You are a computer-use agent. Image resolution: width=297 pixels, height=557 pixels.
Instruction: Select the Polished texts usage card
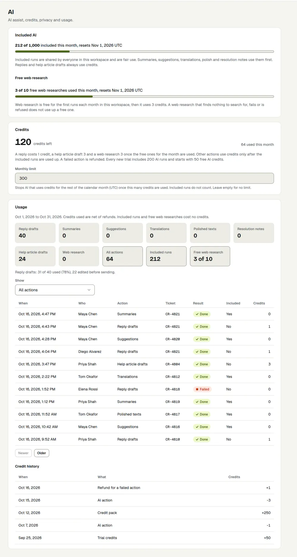pos(210,233)
